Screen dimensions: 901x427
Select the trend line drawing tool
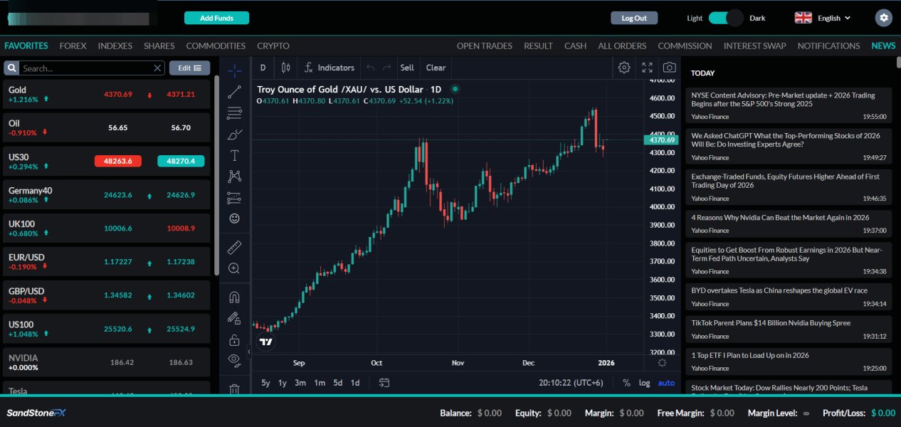[x=234, y=92]
